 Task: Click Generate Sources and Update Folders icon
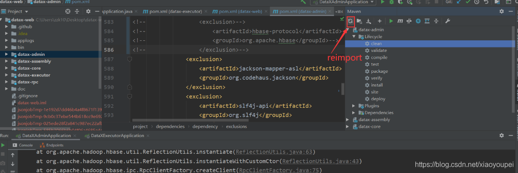point(360,21)
